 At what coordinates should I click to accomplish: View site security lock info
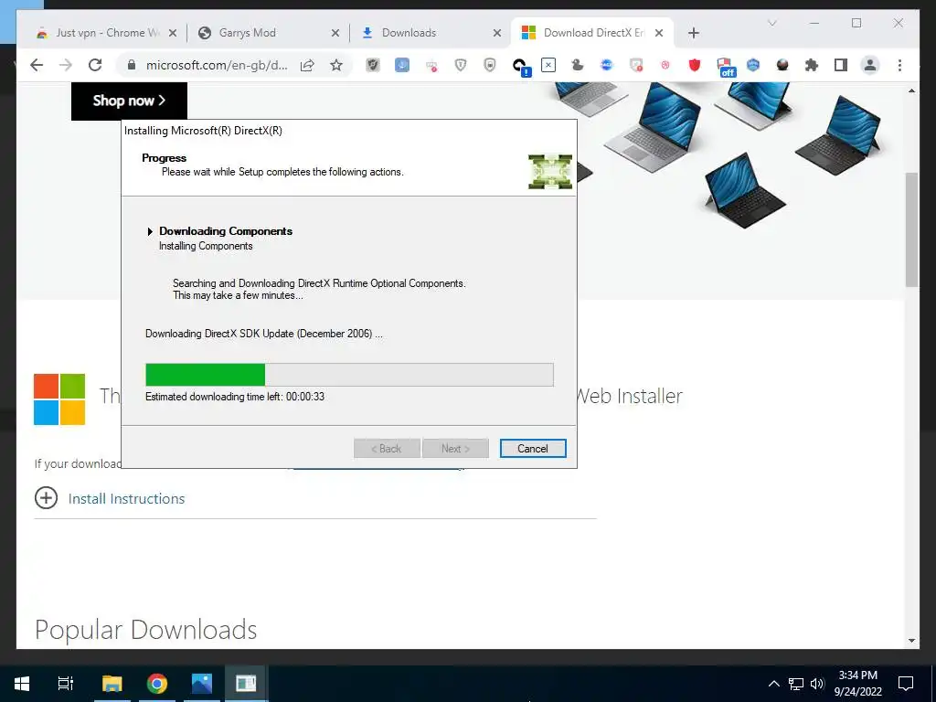click(132, 65)
